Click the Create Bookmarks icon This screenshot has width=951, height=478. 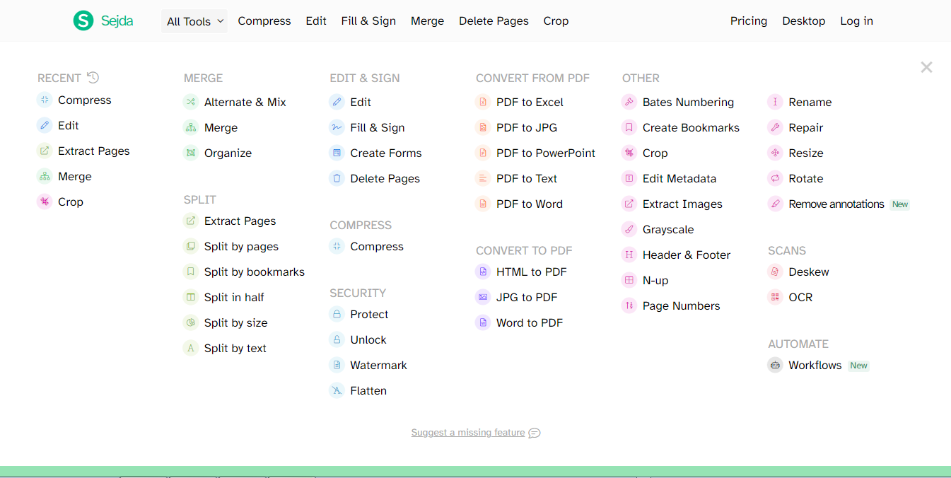pyautogui.click(x=629, y=127)
